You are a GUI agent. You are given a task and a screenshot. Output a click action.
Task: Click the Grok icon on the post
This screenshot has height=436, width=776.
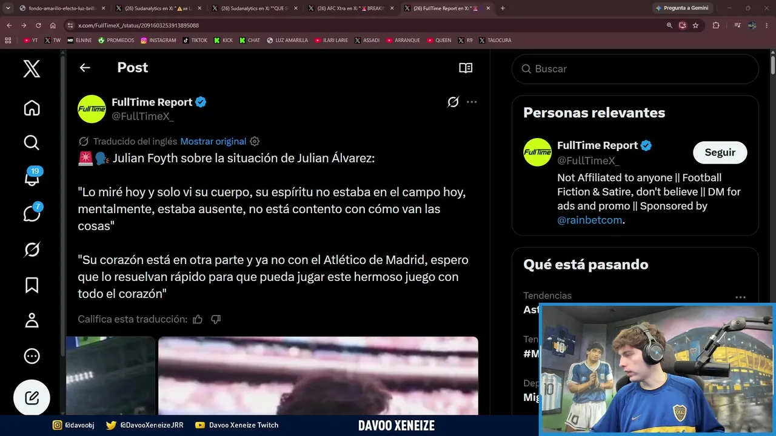point(453,102)
